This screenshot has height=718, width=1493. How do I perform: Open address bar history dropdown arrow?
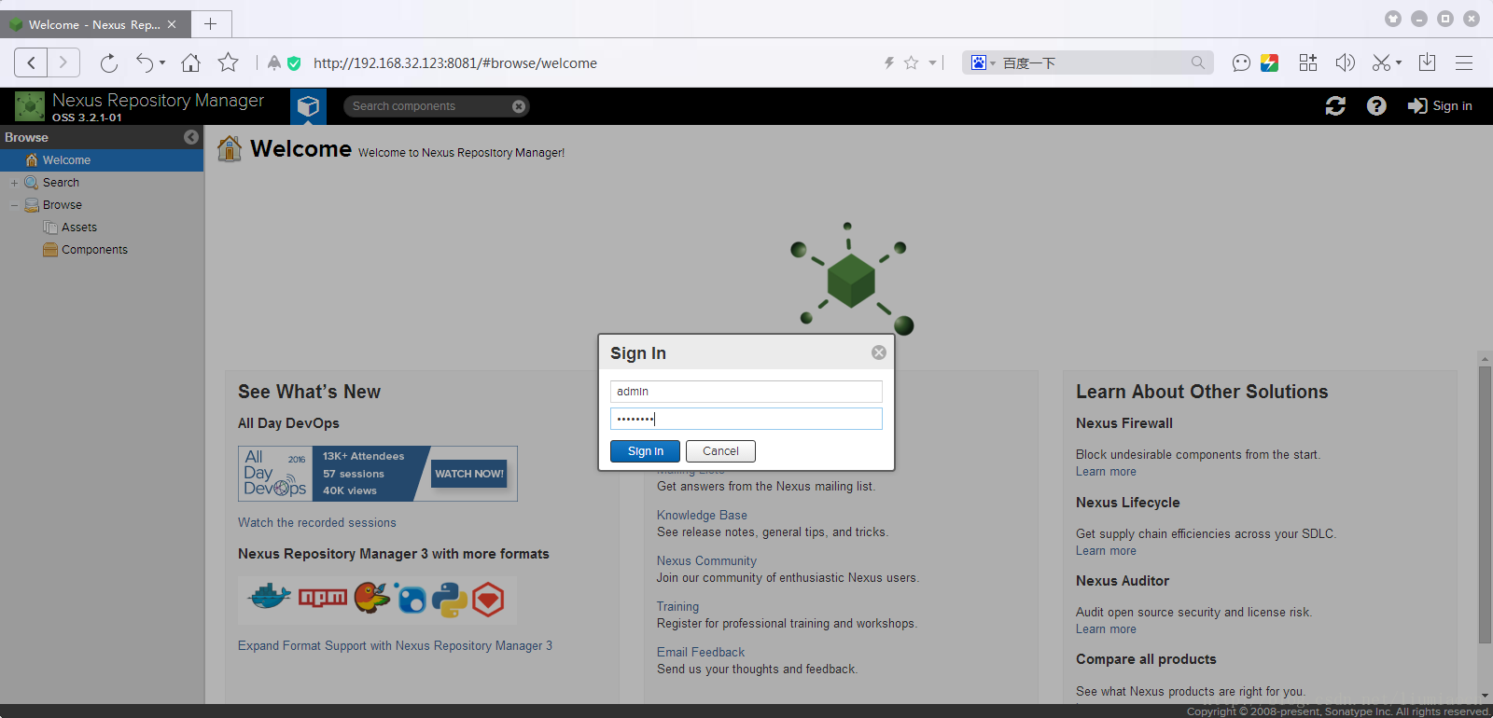pyautogui.click(x=932, y=62)
